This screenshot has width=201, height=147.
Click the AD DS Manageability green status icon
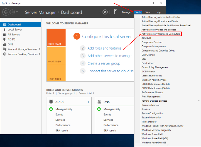click(x=51, y=109)
